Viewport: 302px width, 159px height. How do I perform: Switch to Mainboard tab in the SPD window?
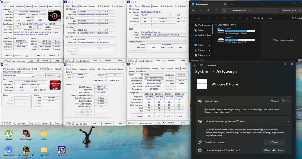point(146,69)
